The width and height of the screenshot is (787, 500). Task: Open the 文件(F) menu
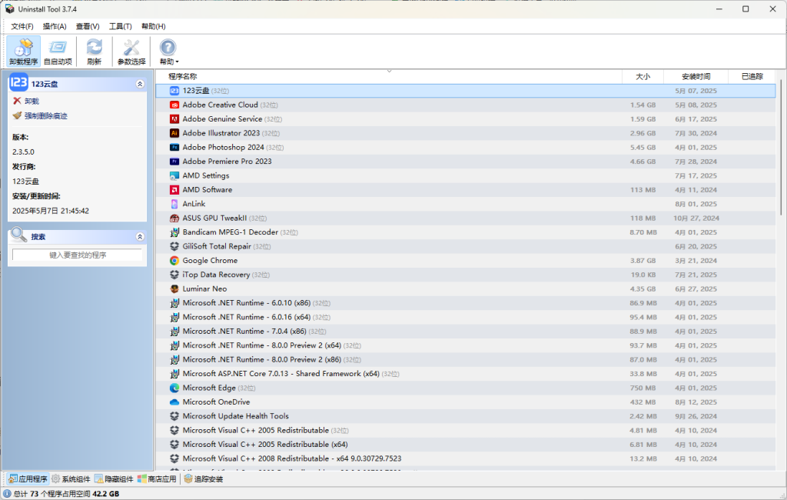pyautogui.click(x=22, y=26)
